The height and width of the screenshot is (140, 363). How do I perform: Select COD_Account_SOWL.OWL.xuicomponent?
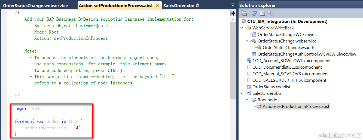pos(292,60)
